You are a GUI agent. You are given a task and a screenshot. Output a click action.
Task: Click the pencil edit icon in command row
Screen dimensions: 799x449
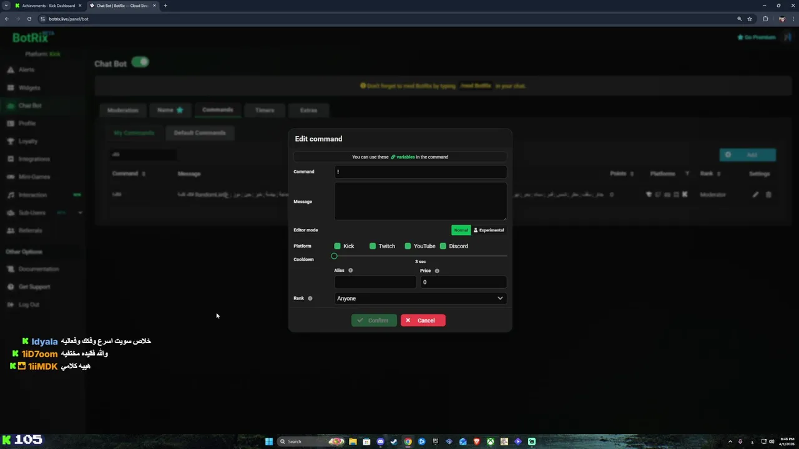[755, 195]
